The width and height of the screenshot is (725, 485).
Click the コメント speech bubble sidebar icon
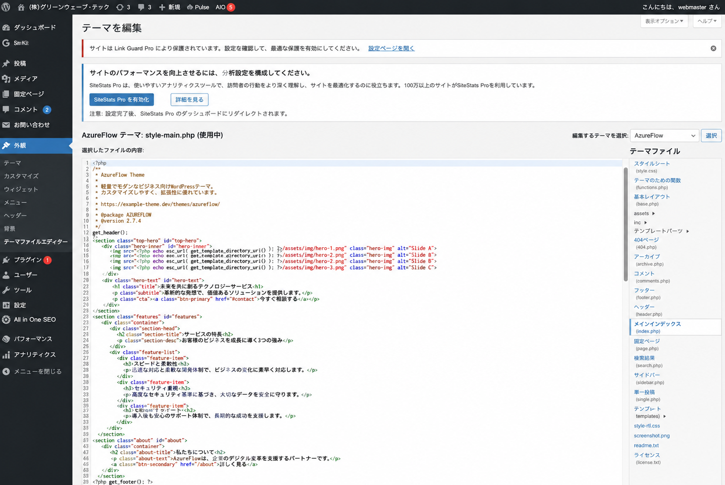pos(6,109)
